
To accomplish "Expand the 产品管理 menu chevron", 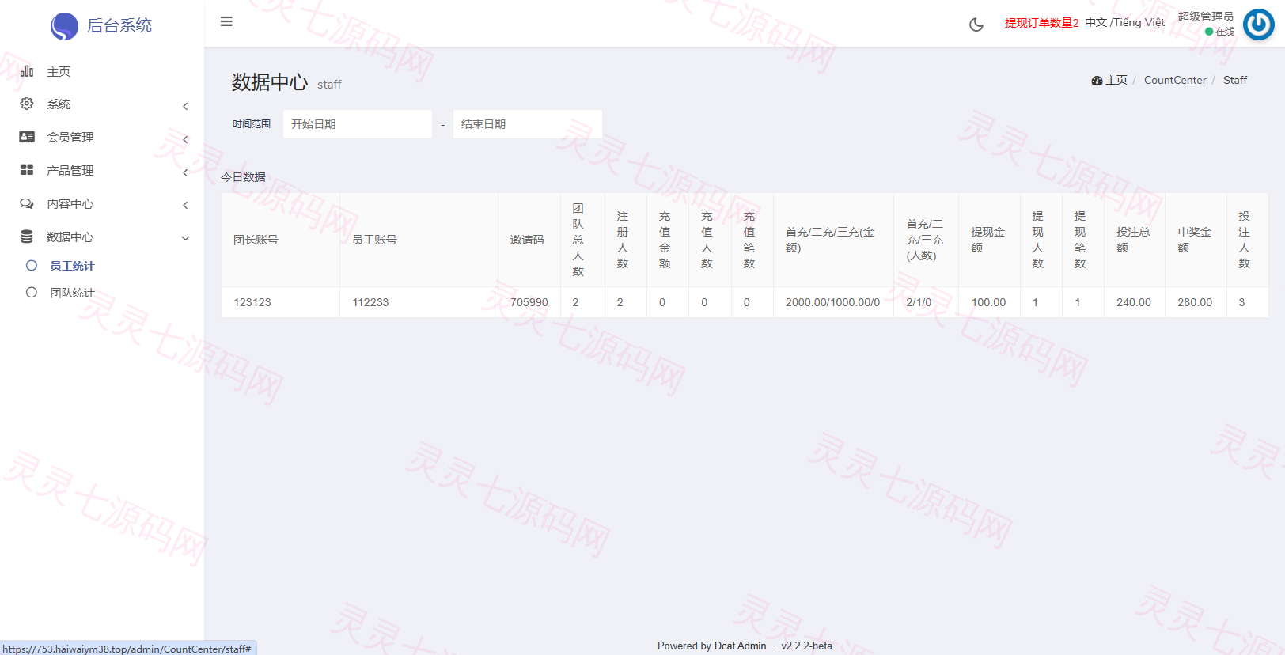I will tap(185, 172).
